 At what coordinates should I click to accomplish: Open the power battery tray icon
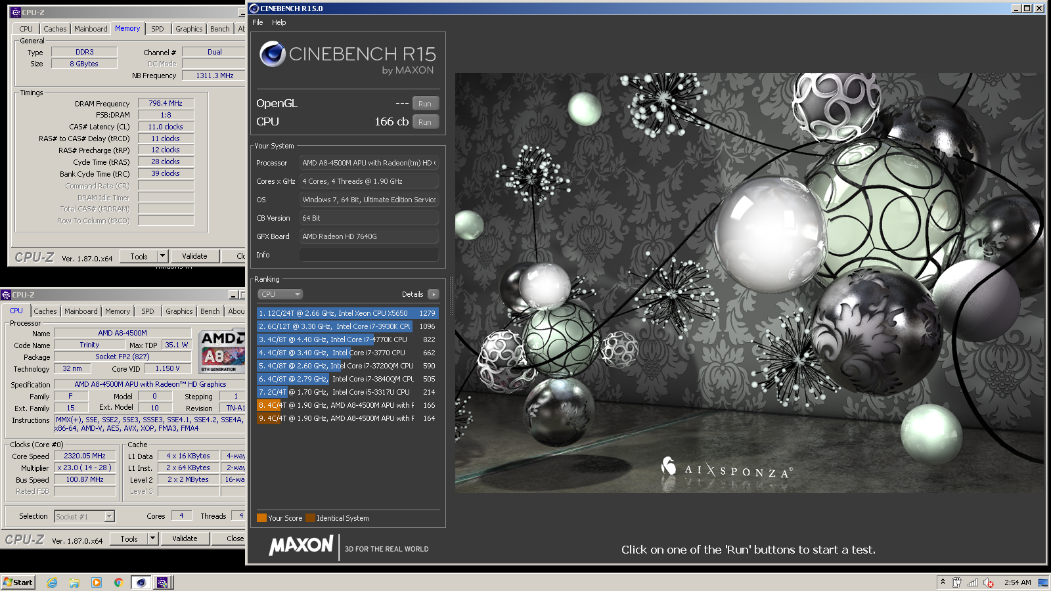point(956,582)
